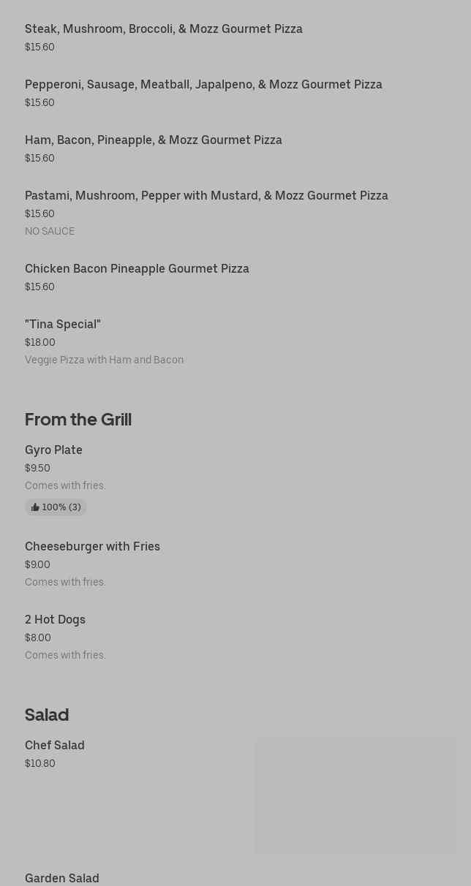Image resolution: width=471 pixels, height=886 pixels.
Task: Select the "Tina Special" pizza title
Action: click(63, 325)
